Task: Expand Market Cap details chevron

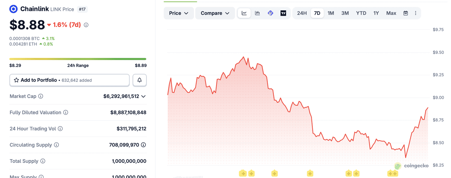Action: pyautogui.click(x=143, y=96)
